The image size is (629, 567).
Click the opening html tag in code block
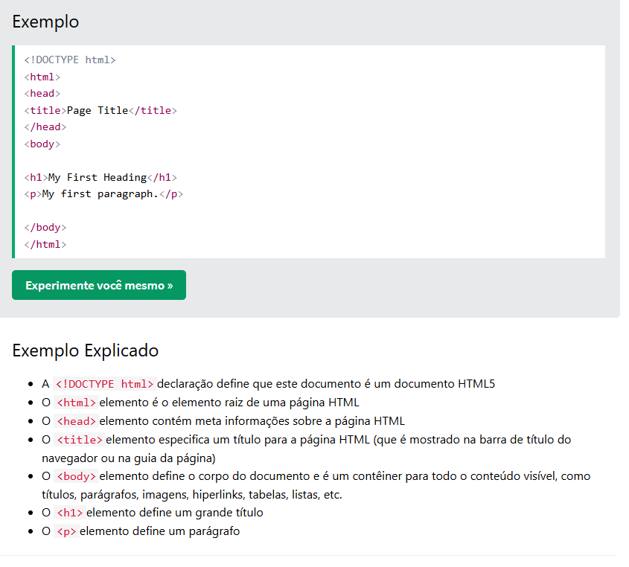(x=42, y=77)
